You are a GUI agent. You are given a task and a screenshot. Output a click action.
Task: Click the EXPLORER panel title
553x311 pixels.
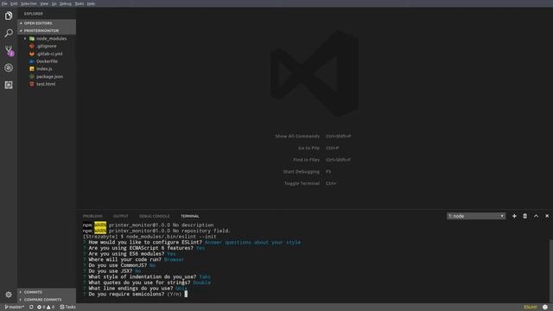(x=34, y=14)
